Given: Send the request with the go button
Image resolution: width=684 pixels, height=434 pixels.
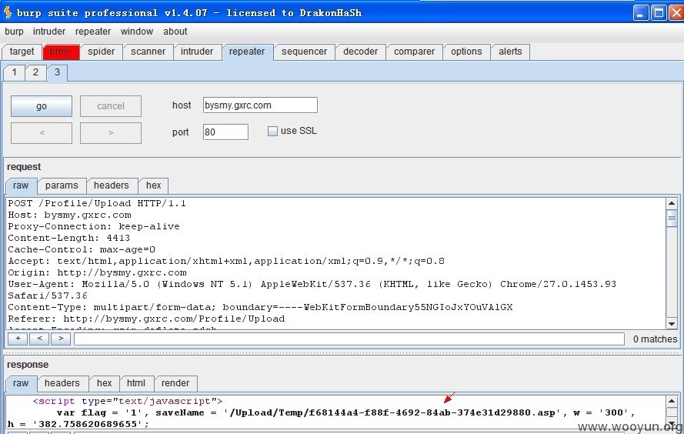Looking at the screenshot, I should pyautogui.click(x=42, y=106).
